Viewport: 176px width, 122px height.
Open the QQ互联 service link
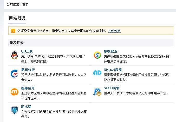click(x=27, y=51)
